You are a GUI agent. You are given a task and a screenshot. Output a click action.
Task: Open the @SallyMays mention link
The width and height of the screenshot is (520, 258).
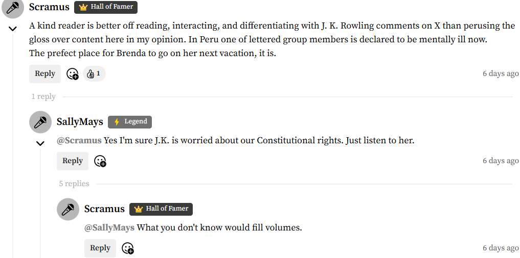[x=109, y=227]
